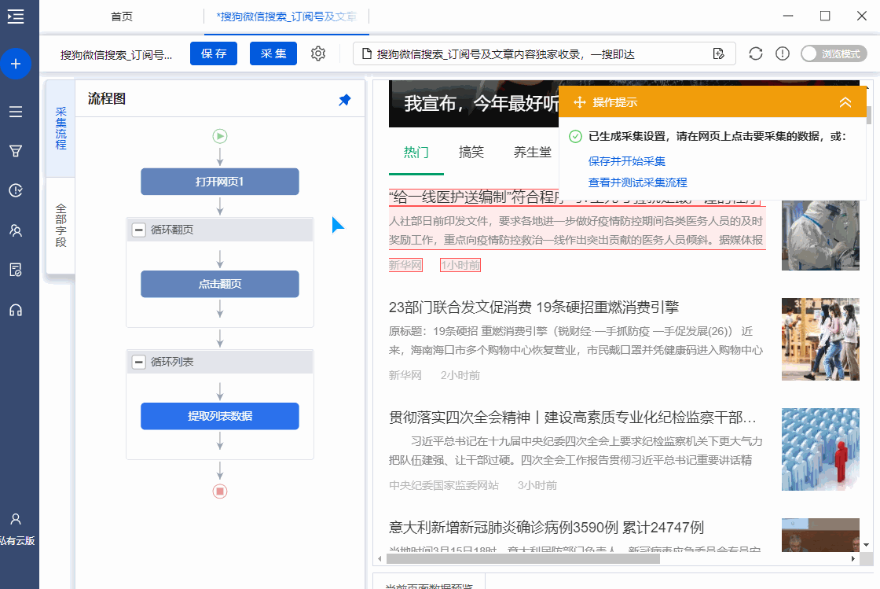The image size is (880, 589).
Task: Click the task name field 搜狗微信搜索_订阅号
Action: 116,54
